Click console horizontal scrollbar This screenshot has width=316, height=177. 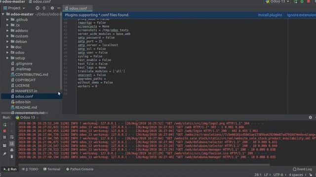click(144, 165)
